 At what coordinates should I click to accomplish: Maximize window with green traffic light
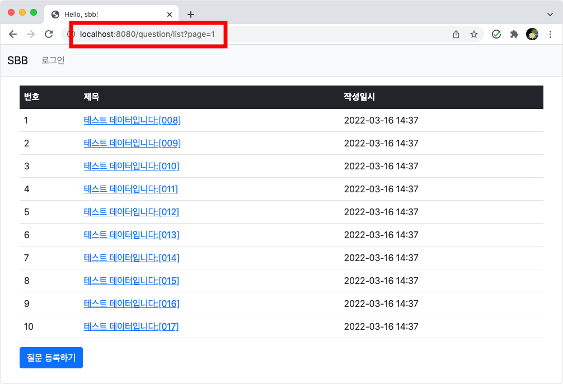click(34, 12)
